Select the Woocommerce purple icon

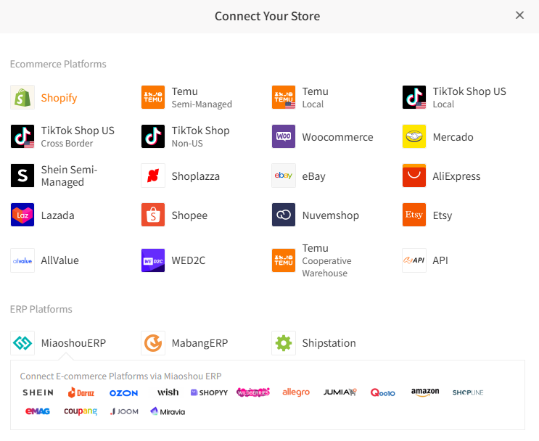click(284, 136)
